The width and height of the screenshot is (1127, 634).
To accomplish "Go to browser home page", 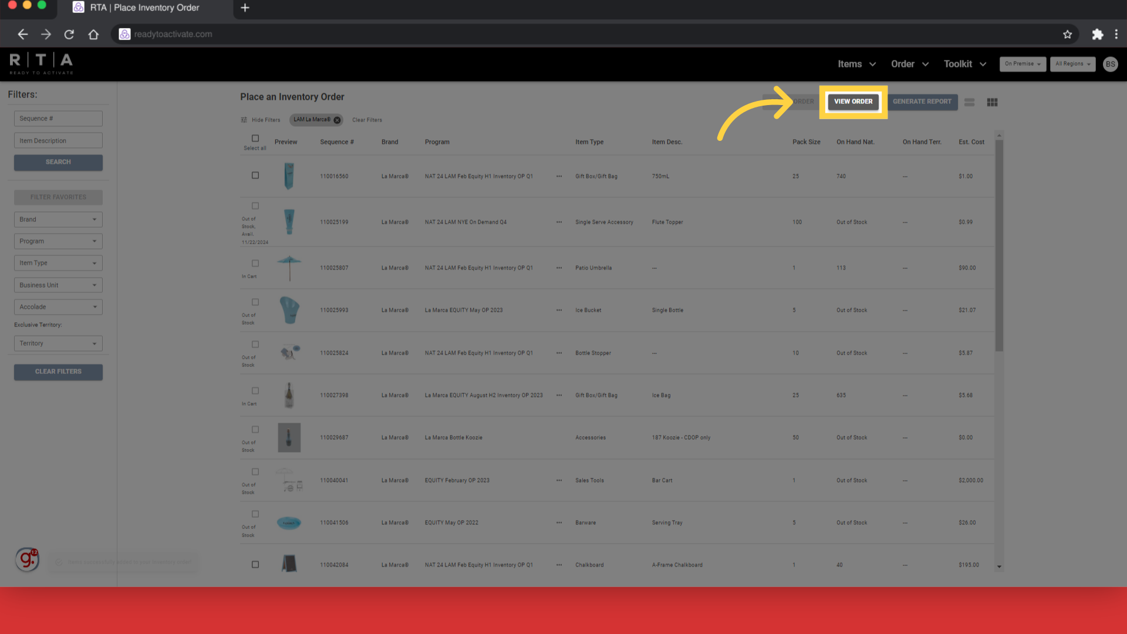I will click(x=93, y=34).
